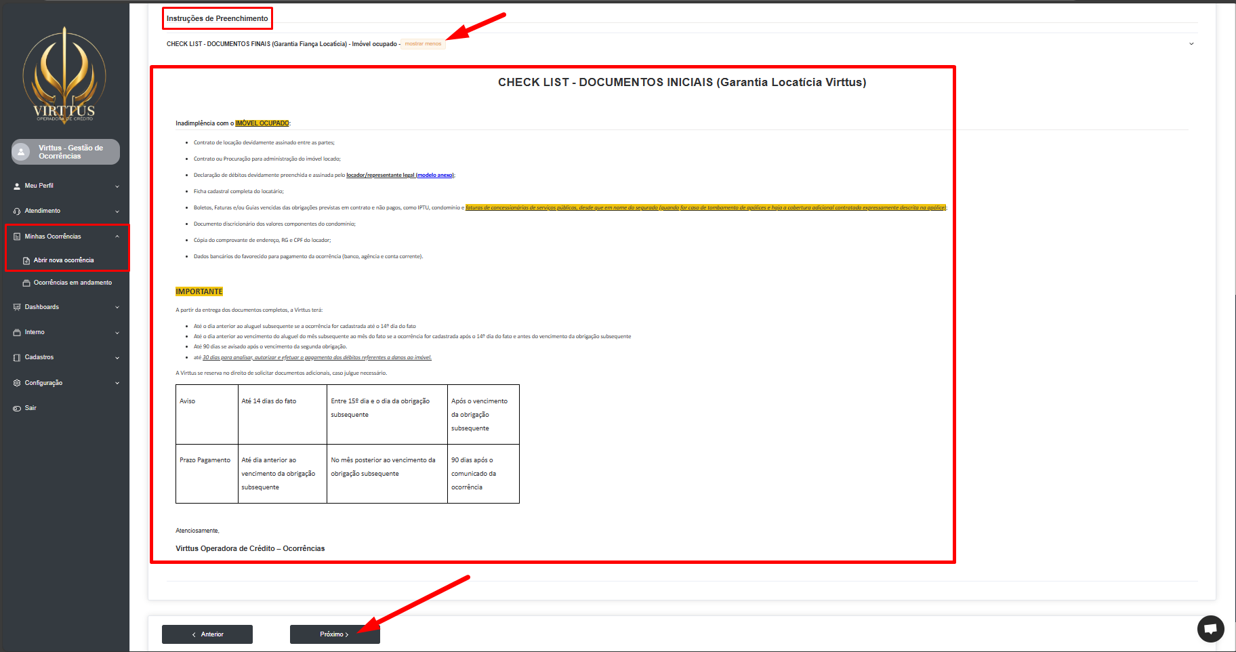The height and width of the screenshot is (652, 1236).
Task: Expand the Cadastros menu chevron
Action: (x=117, y=358)
